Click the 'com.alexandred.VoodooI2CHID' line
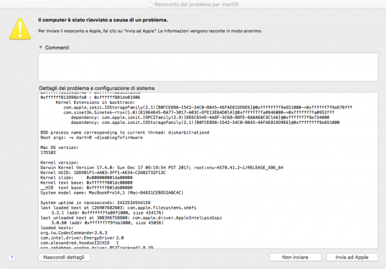The image size is (386, 269). click(80, 243)
